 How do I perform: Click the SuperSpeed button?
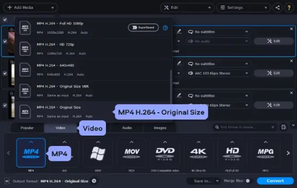pos(144,28)
